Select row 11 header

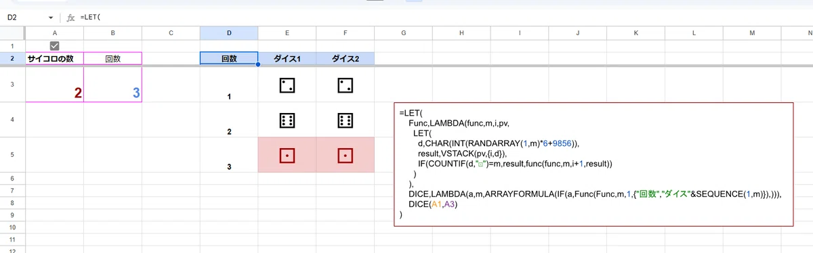tap(12, 239)
